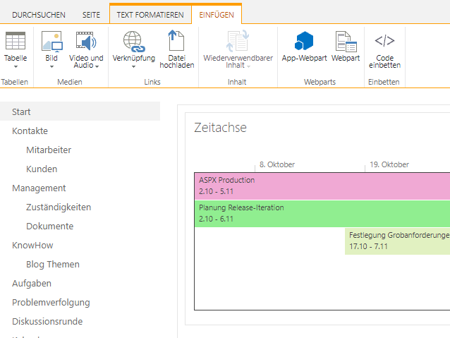Screen dimensions: 450x338
Task: Open the Blog Themen sub-link
Action: click(52, 264)
